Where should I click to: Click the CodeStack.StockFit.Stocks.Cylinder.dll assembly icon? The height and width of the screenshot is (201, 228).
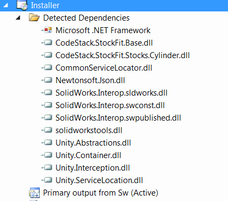pos(47,55)
